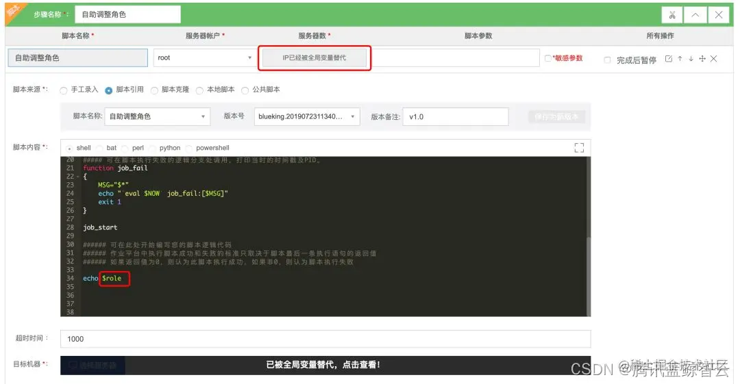Screen dimensions: 740x384
Task: Select python script type radio
Action: (x=152, y=149)
